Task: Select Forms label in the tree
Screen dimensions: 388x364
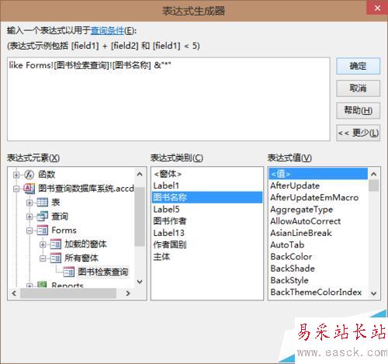Action: 64,231
